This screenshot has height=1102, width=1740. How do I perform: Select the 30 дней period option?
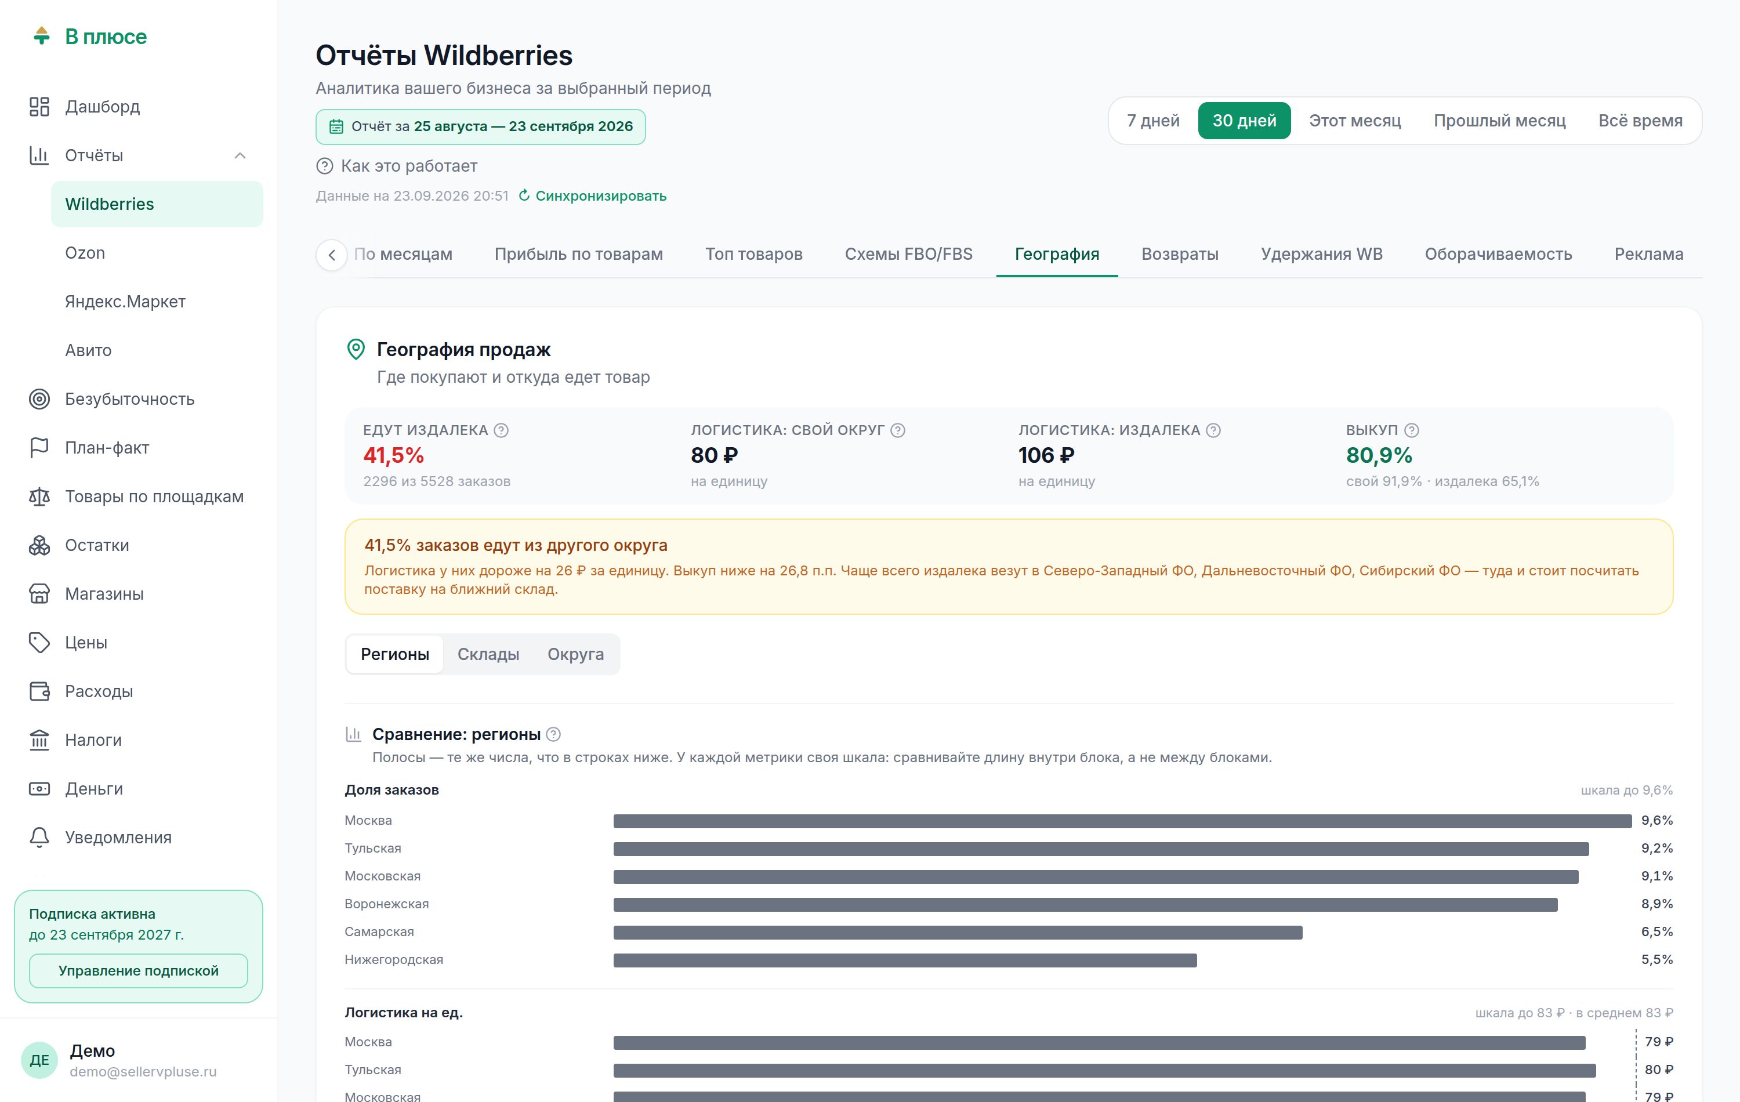(x=1244, y=121)
